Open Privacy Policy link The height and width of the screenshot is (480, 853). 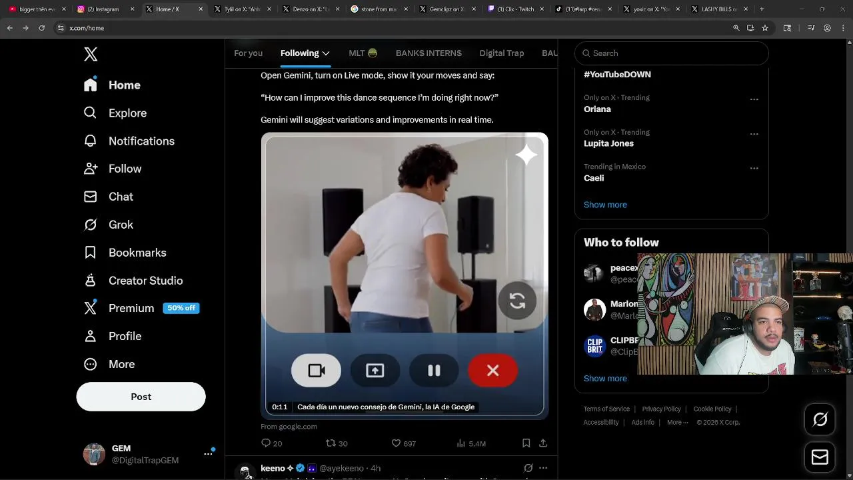coord(661,409)
